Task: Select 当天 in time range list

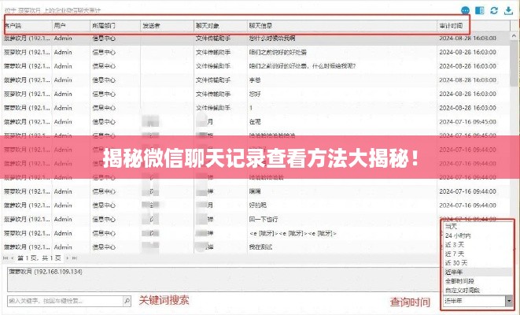Action: [x=451, y=226]
